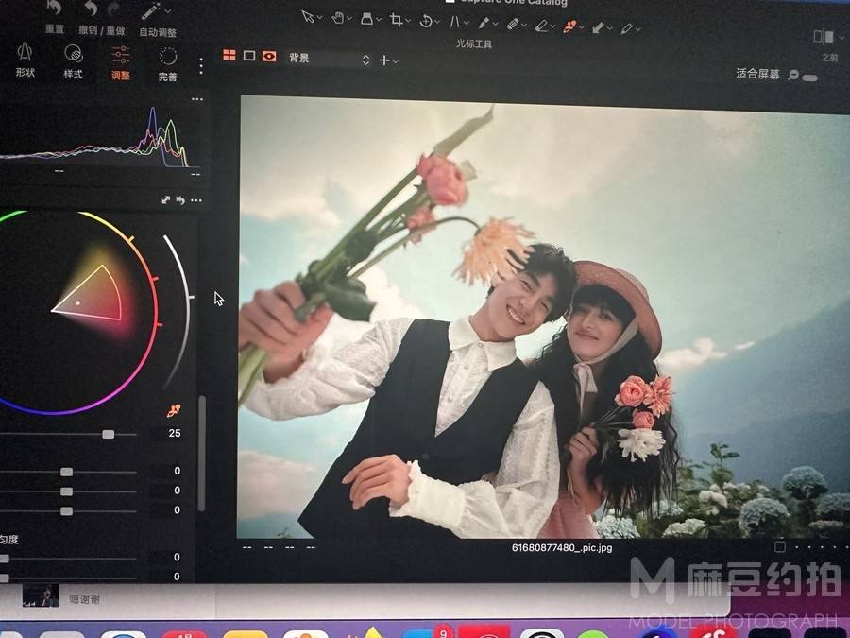The height and width of the screenshot is (638, 850).
Task: Click the auto adjust magic wand
Action: [x=151, y=11]
